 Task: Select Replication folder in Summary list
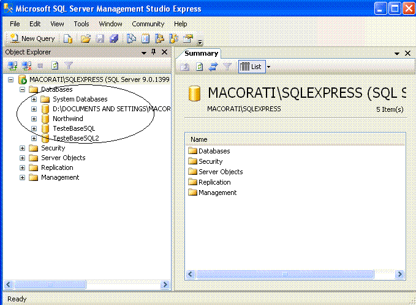click(214, 182)
